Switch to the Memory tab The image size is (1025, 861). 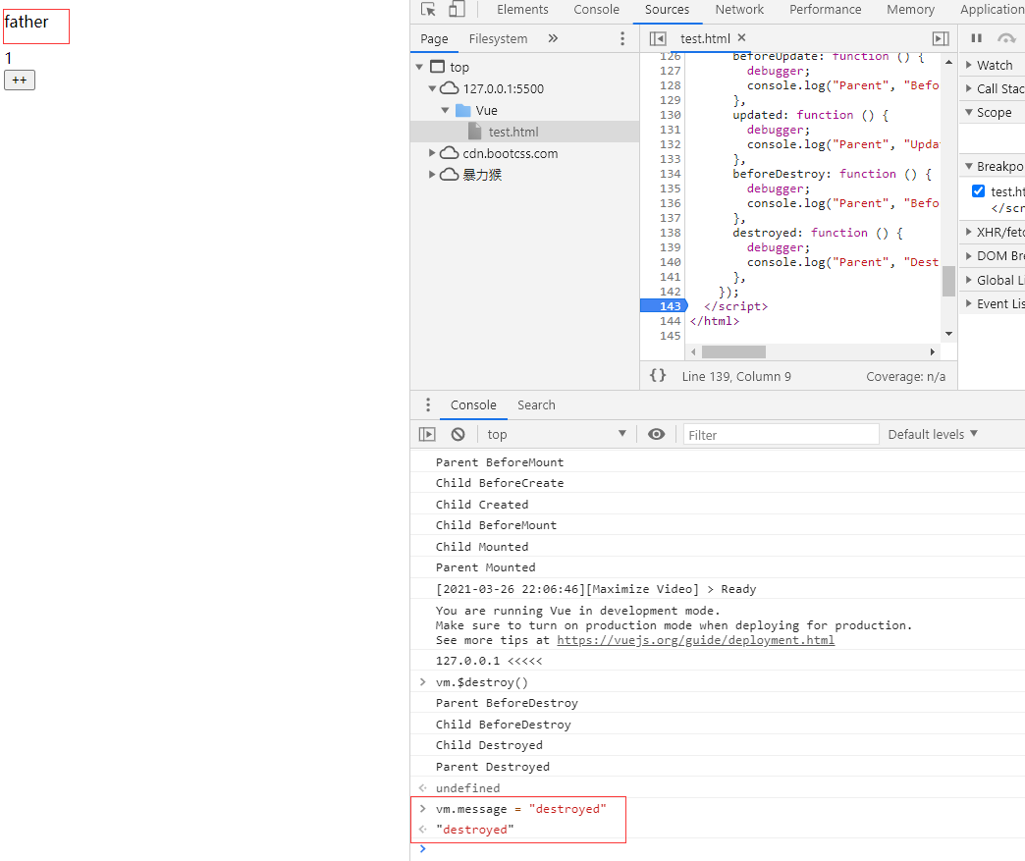click(x=910, y=9)
